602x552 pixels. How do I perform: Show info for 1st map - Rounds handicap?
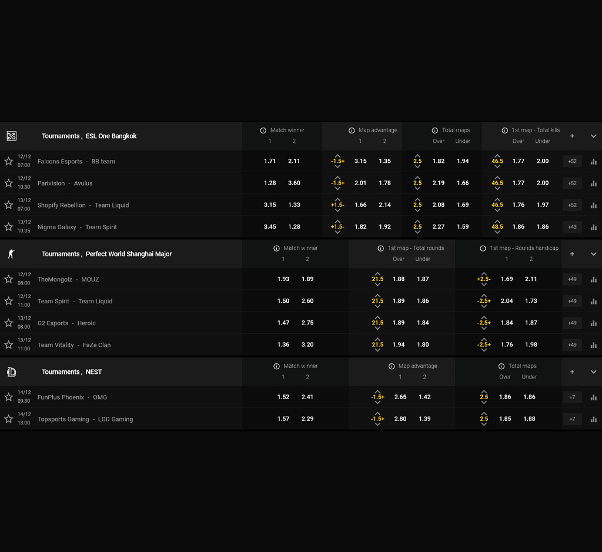(483, 248)
